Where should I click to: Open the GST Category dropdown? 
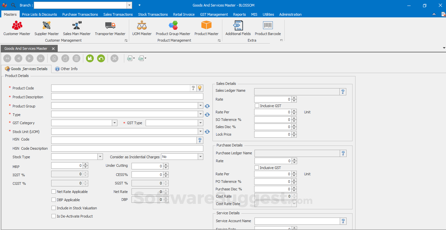(114, 123)
